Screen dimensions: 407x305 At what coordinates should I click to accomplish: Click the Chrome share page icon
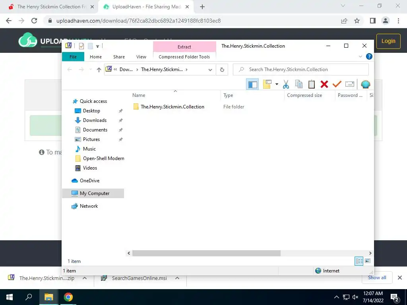(x=344, y=21)
